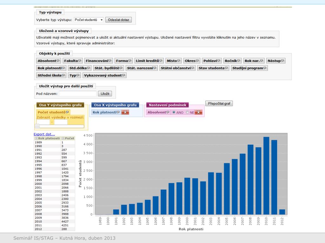Viewport: 325px width, 243px height.
Task: Focus the lower bound range input field
Action: 43,122
